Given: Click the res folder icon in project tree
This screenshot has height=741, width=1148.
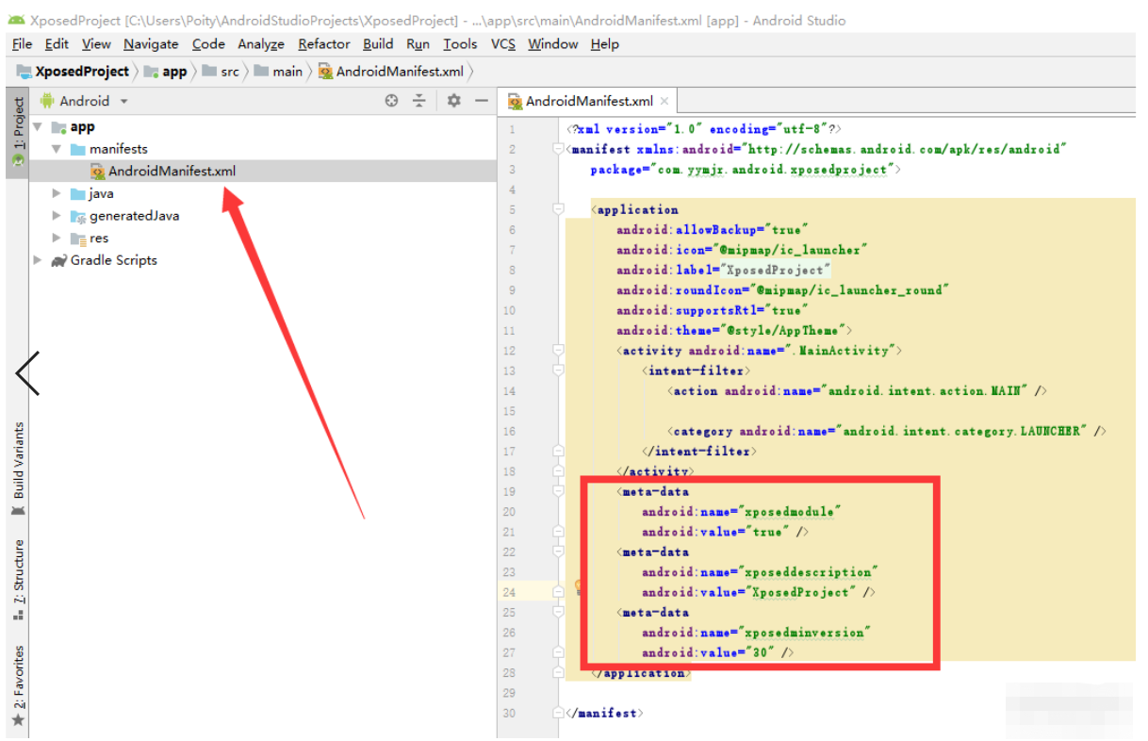Looking at the screenshot, I should coord(78,239).
